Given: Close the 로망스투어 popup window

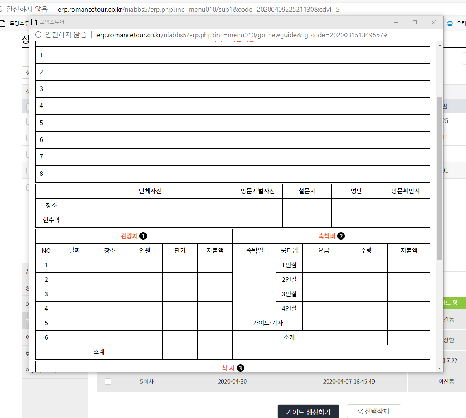Looking at the screenshot, I should coord(434,22).
